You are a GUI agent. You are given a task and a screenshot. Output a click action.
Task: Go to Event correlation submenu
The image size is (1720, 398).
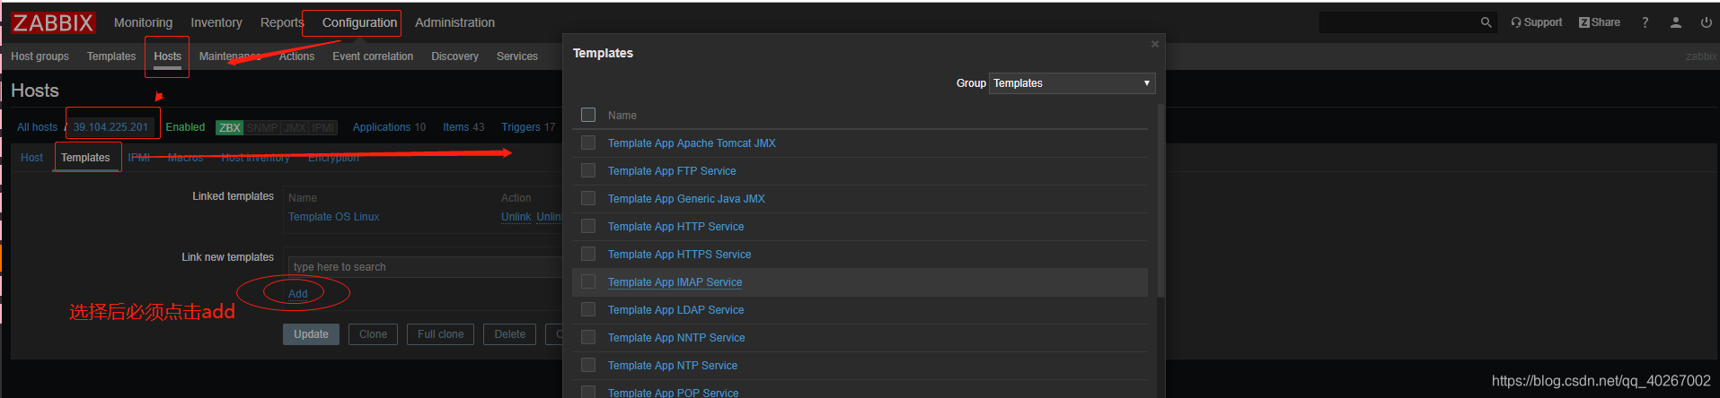(x=373, y=56)
